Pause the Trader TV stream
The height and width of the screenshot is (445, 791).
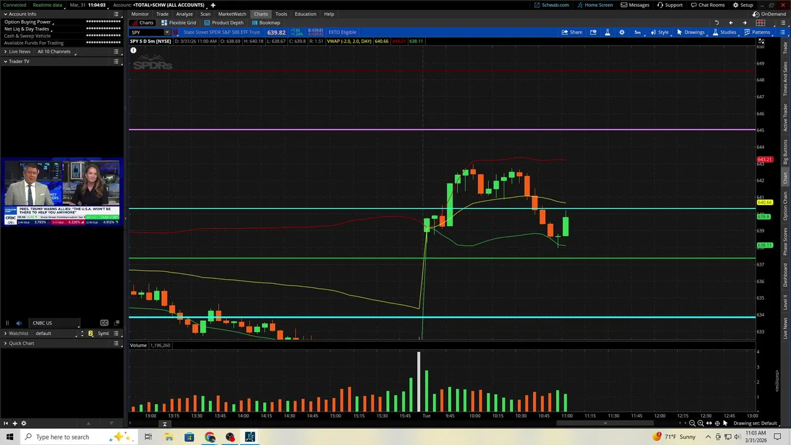click(7, 323)
